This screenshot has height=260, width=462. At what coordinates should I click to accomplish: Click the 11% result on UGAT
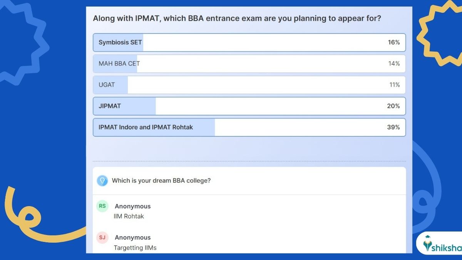pyautogui.click(x=395, y=85)
